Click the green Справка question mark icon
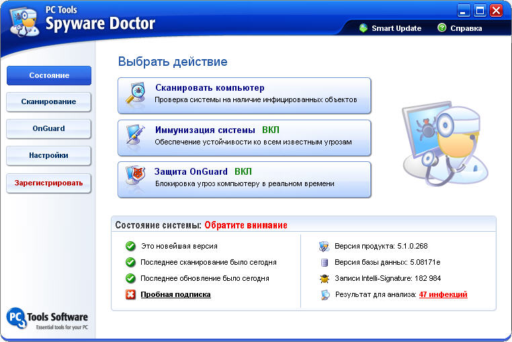The image size is (512, 342). (x=441, y=28)
